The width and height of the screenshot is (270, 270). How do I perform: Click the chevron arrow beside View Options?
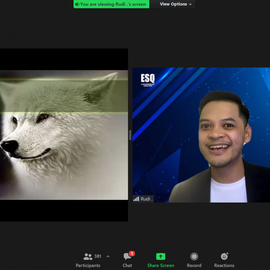click(190, 4)
